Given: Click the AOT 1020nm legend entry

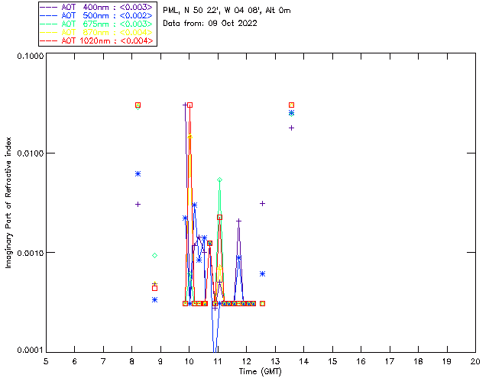Looking at the screenshot, I should click(x=97, y=40).
